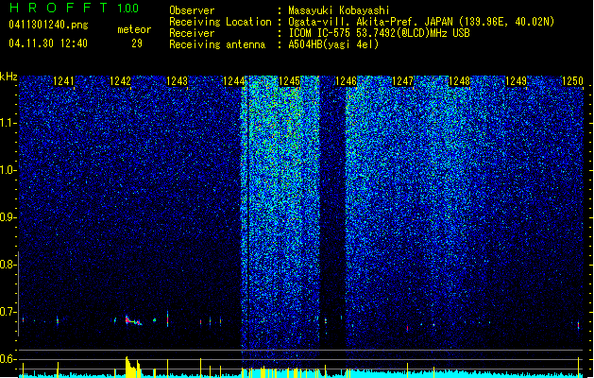Click the A504HB(yagi 4el) antenna text
This screenshot has width=594, height=378.
[333, 44]
